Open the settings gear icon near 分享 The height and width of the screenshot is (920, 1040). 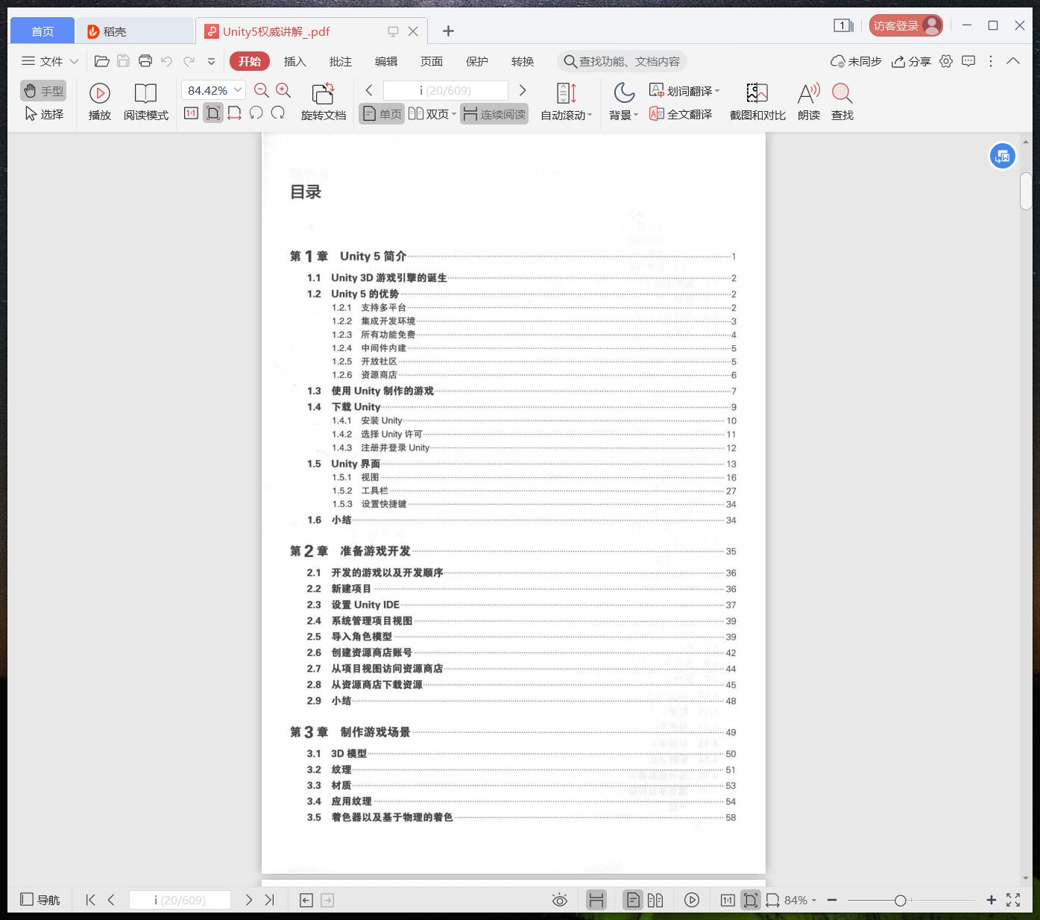946,61
